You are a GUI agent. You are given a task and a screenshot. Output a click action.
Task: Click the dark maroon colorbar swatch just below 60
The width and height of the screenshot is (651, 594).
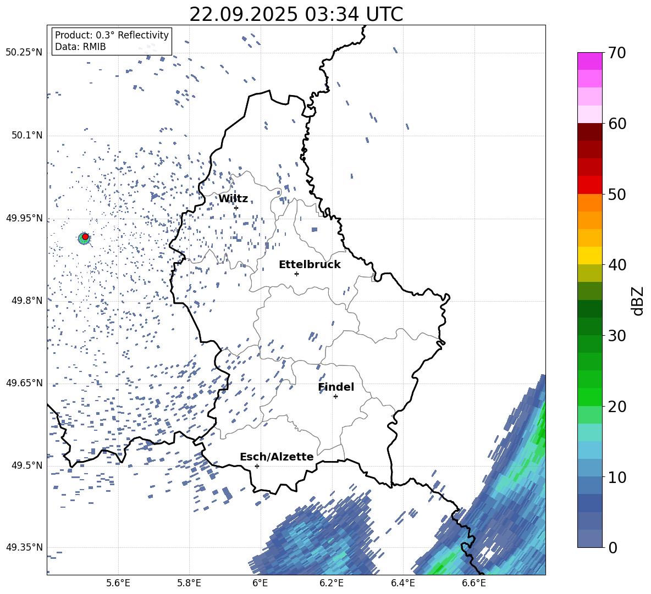click(589, 132)
